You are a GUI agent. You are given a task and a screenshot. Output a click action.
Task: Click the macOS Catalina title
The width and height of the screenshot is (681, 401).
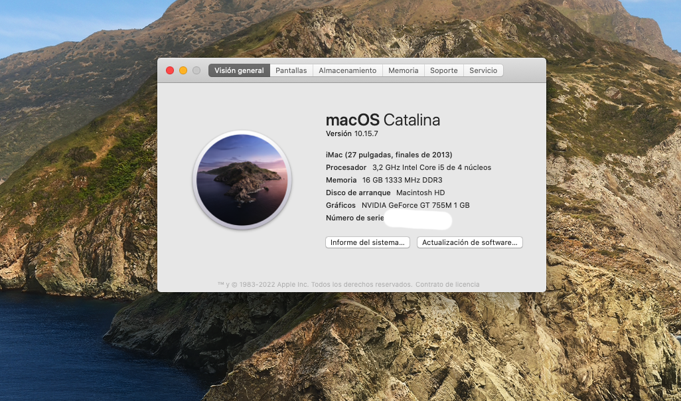coord(382,120)
